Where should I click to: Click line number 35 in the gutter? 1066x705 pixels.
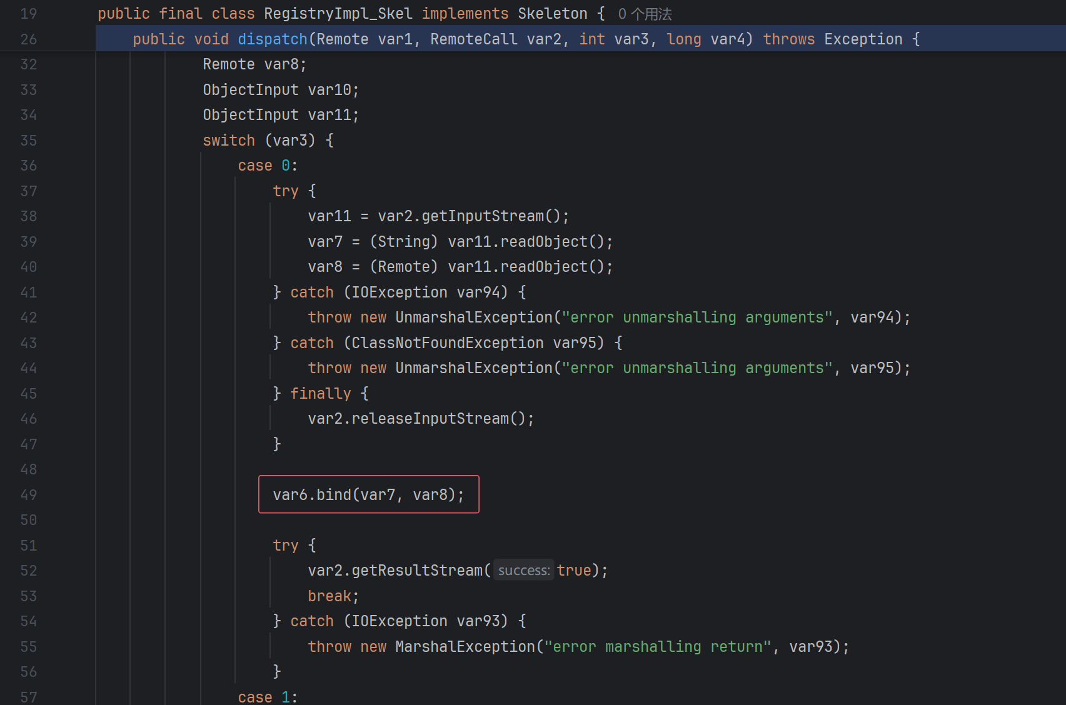28,141
